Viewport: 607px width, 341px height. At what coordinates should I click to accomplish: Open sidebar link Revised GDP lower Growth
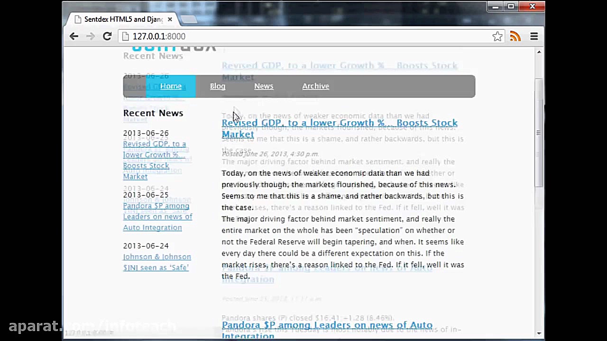[154, 160]
